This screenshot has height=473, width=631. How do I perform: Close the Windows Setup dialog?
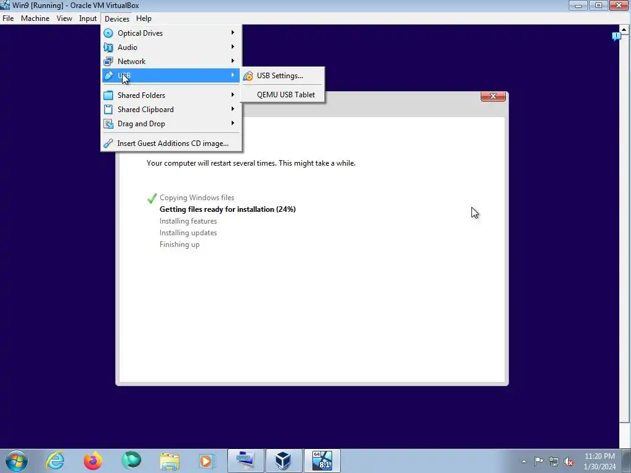(x=493, y=96)
